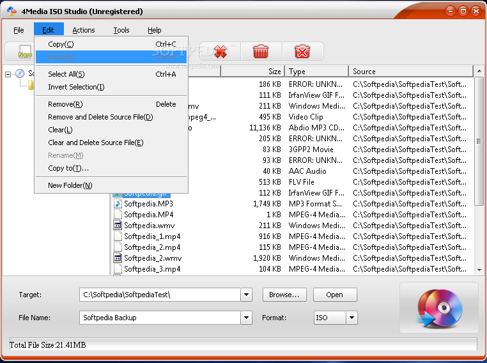The width and height of the screenshot is (487, 363).
Task: Open the File menu
Action: click(19, 30)
